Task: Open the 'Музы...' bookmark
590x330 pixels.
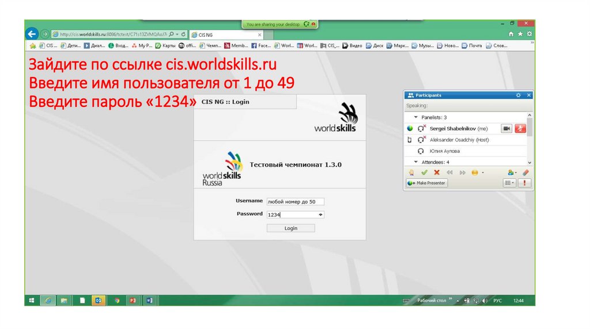Action: coord(422,46)
